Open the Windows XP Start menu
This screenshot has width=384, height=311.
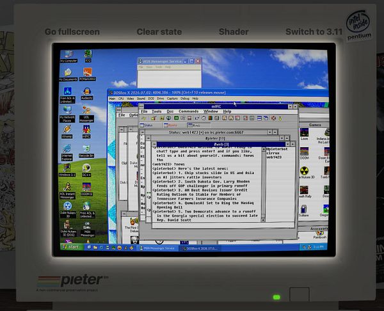pyautogui.click(x=71, y=247)
